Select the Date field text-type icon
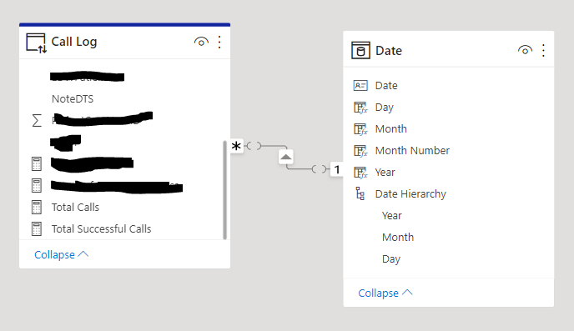This screenshot has width=574, height=331. pyautogui.click(x=360, y=86)
